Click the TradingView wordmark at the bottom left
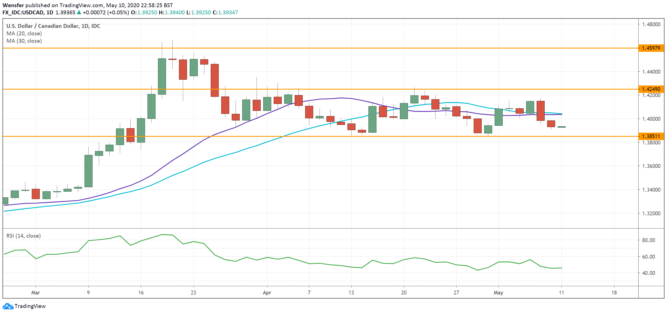 [30, 306]
